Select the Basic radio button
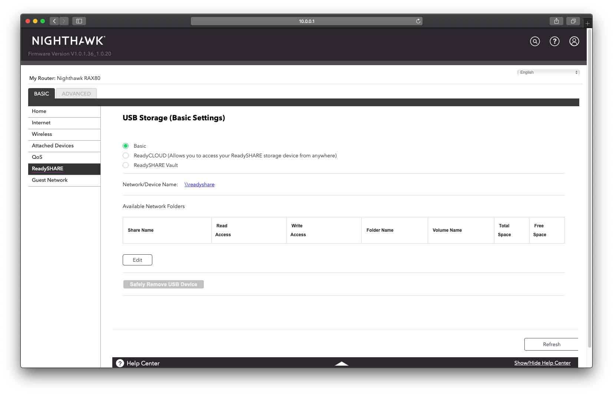 [x=126, y=146]
